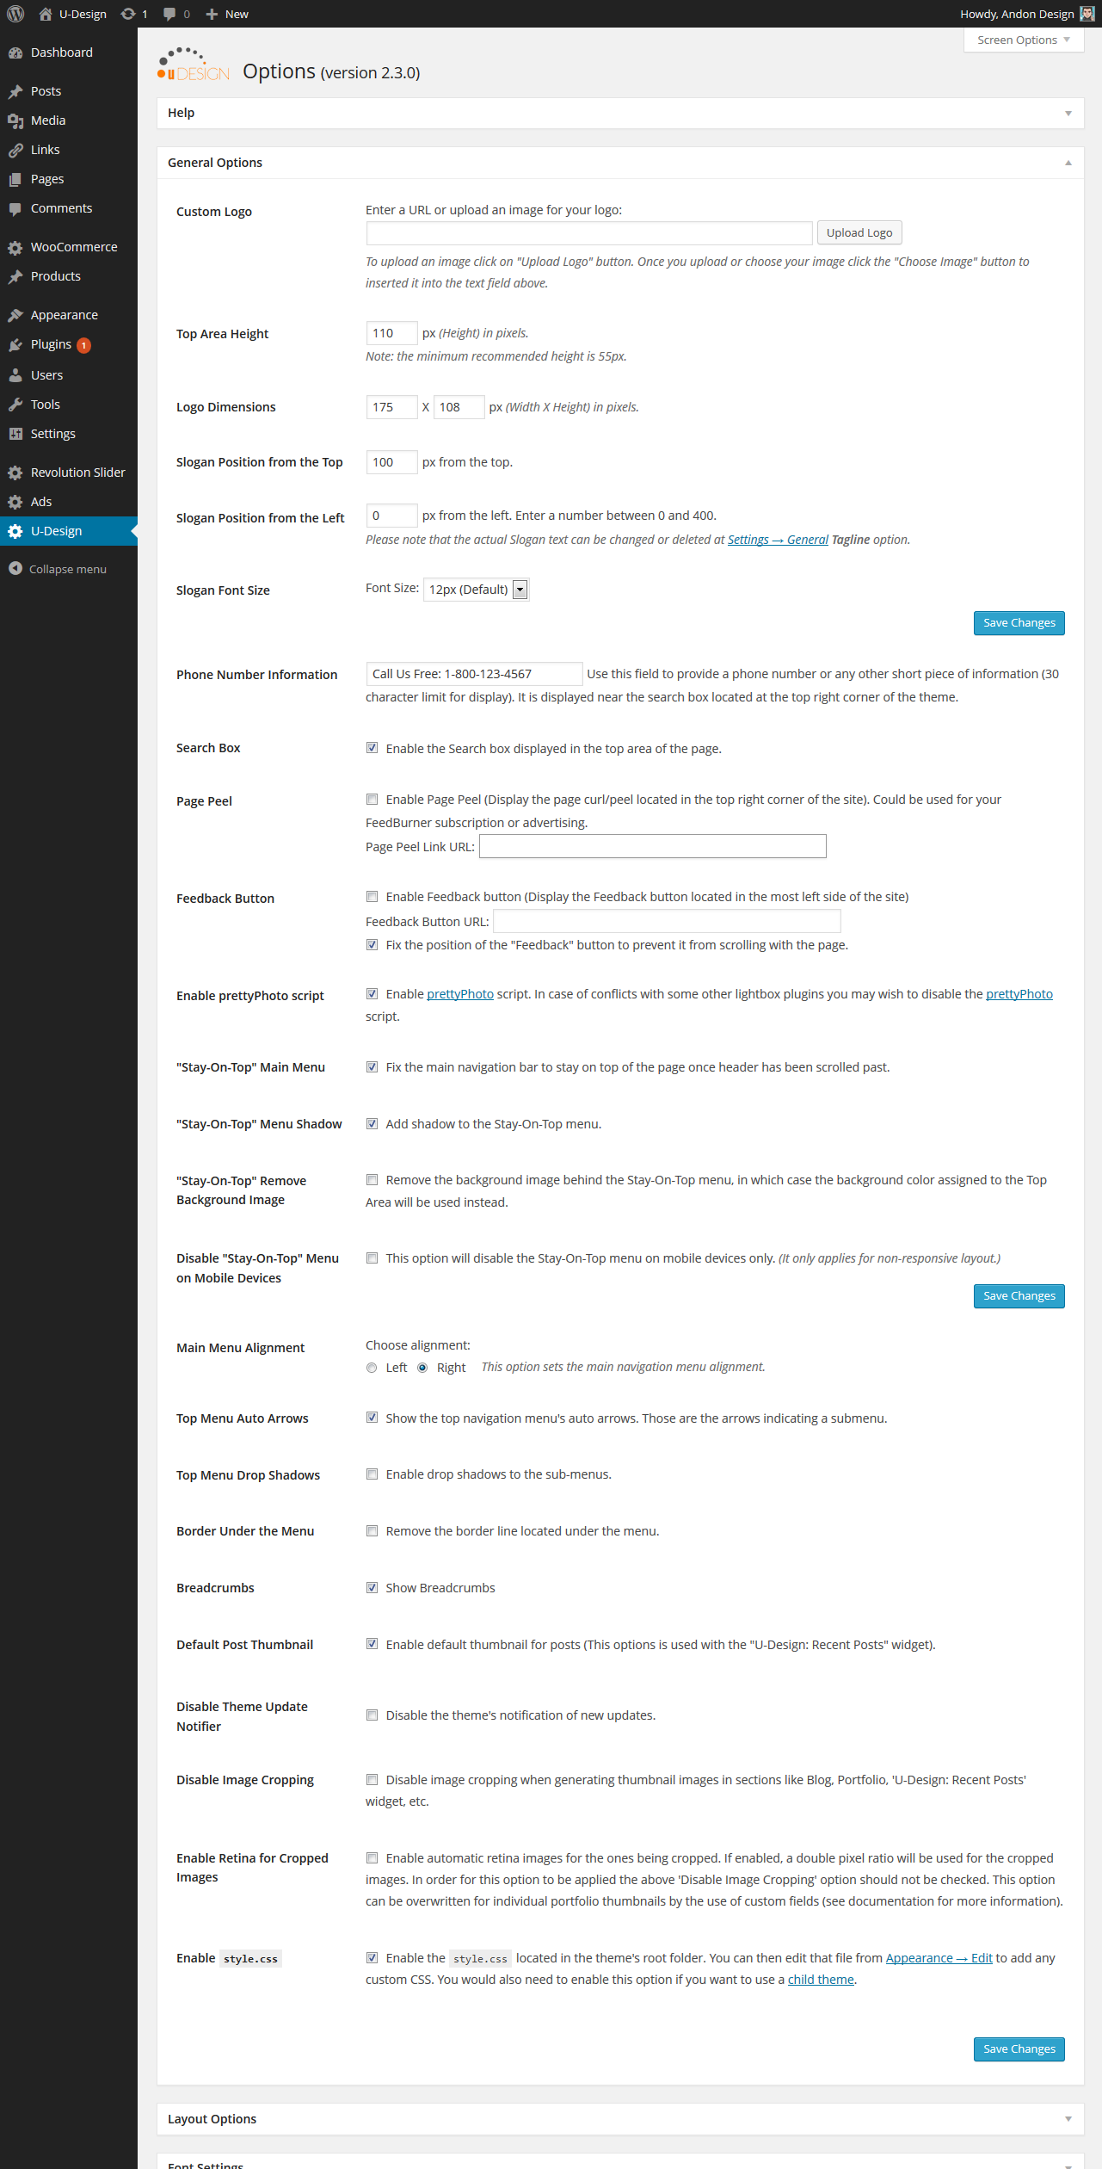Viewport: 1102px width, 2169px height.
Task: Open Revolution Slider menu item
Action: (77, 473)
